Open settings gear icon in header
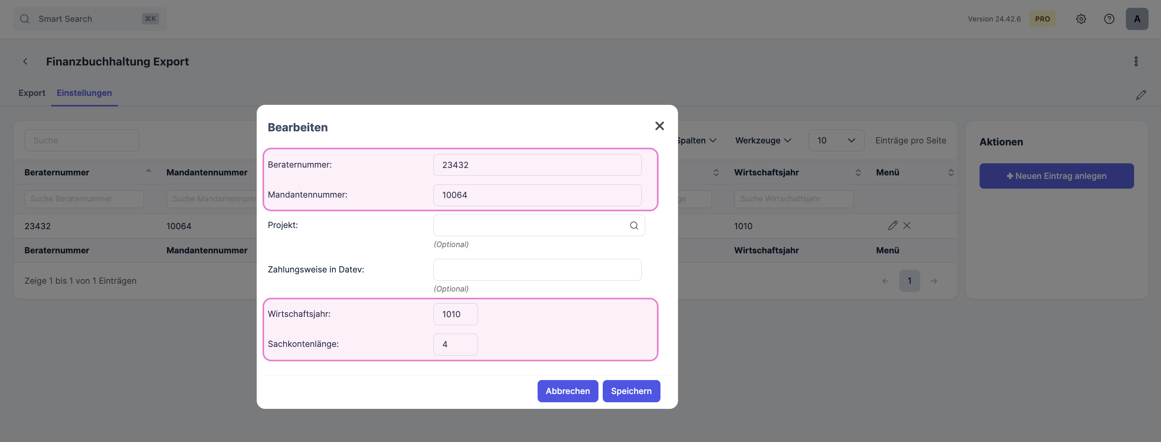1161x442 pixels. tap(1081, 19)
